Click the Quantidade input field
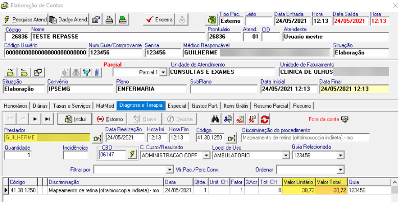398x202 pixels. [18, 155]
